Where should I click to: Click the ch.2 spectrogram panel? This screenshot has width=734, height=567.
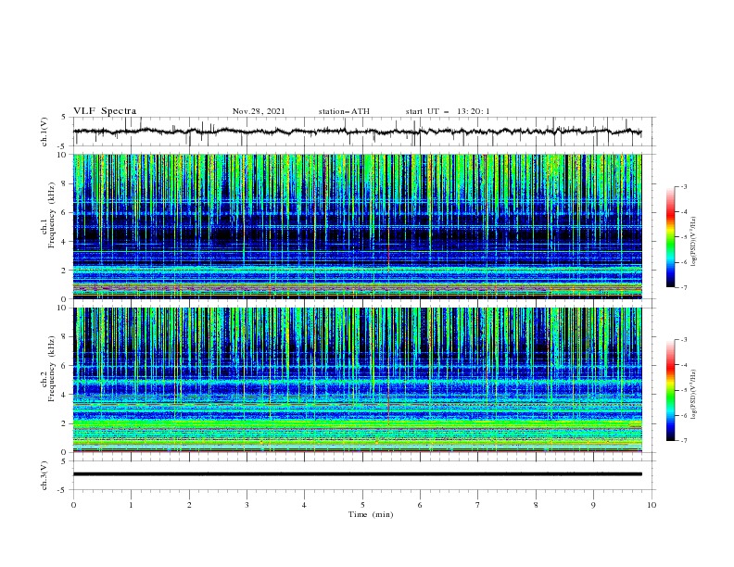tap(358, 380)
